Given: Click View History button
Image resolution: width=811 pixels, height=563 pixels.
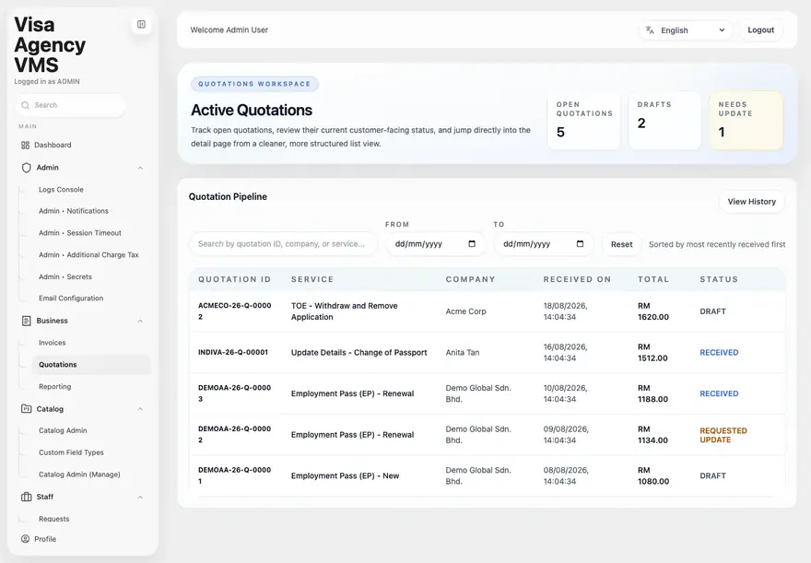Looking at the screenshot, I should click(751, 202).
